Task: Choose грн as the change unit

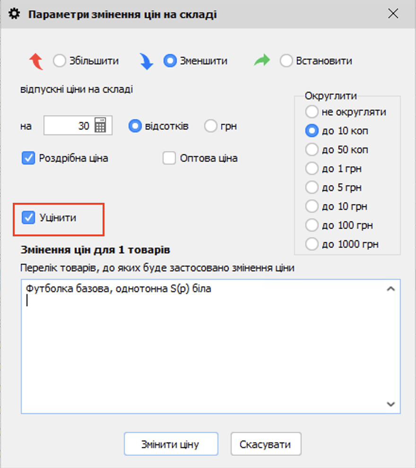Action: [x=211, y=126]
